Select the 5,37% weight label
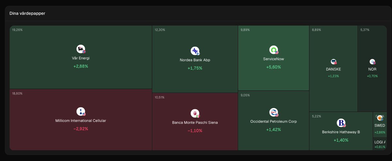Screen dimensions: 392x161 coord(365,30)
